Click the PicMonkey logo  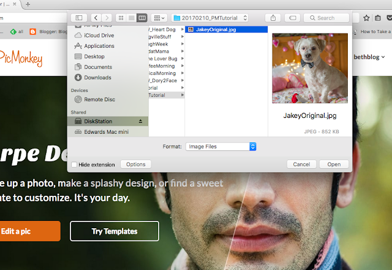(21, 58)
